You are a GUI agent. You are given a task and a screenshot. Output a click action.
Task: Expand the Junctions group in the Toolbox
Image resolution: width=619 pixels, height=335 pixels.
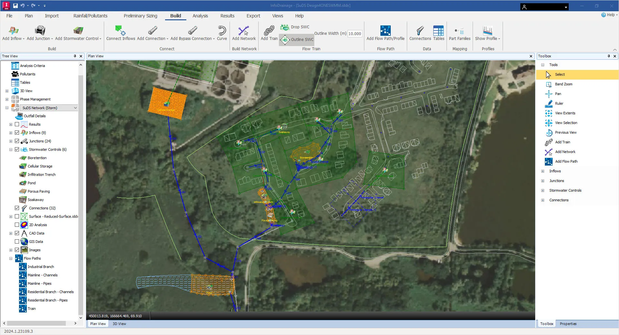[543, 181]
